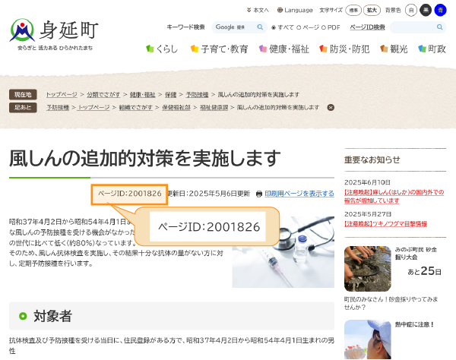Open the ページID検索 help link
Screen dimensions: 456x360
point(367,27)
